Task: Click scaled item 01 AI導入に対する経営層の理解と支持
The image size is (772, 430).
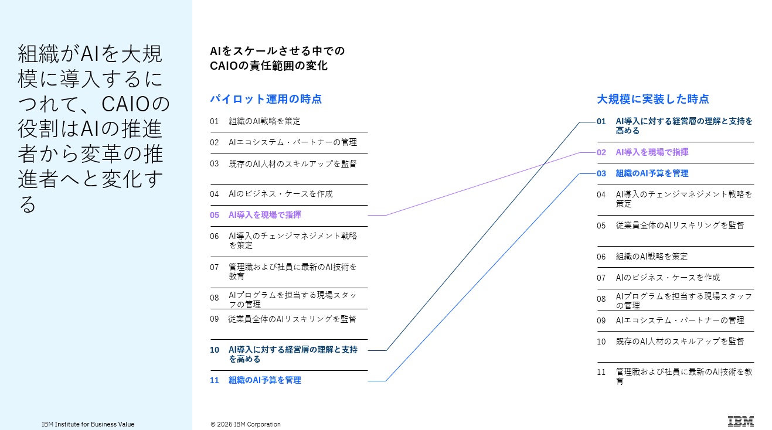Action: click(x=683, y=126)
